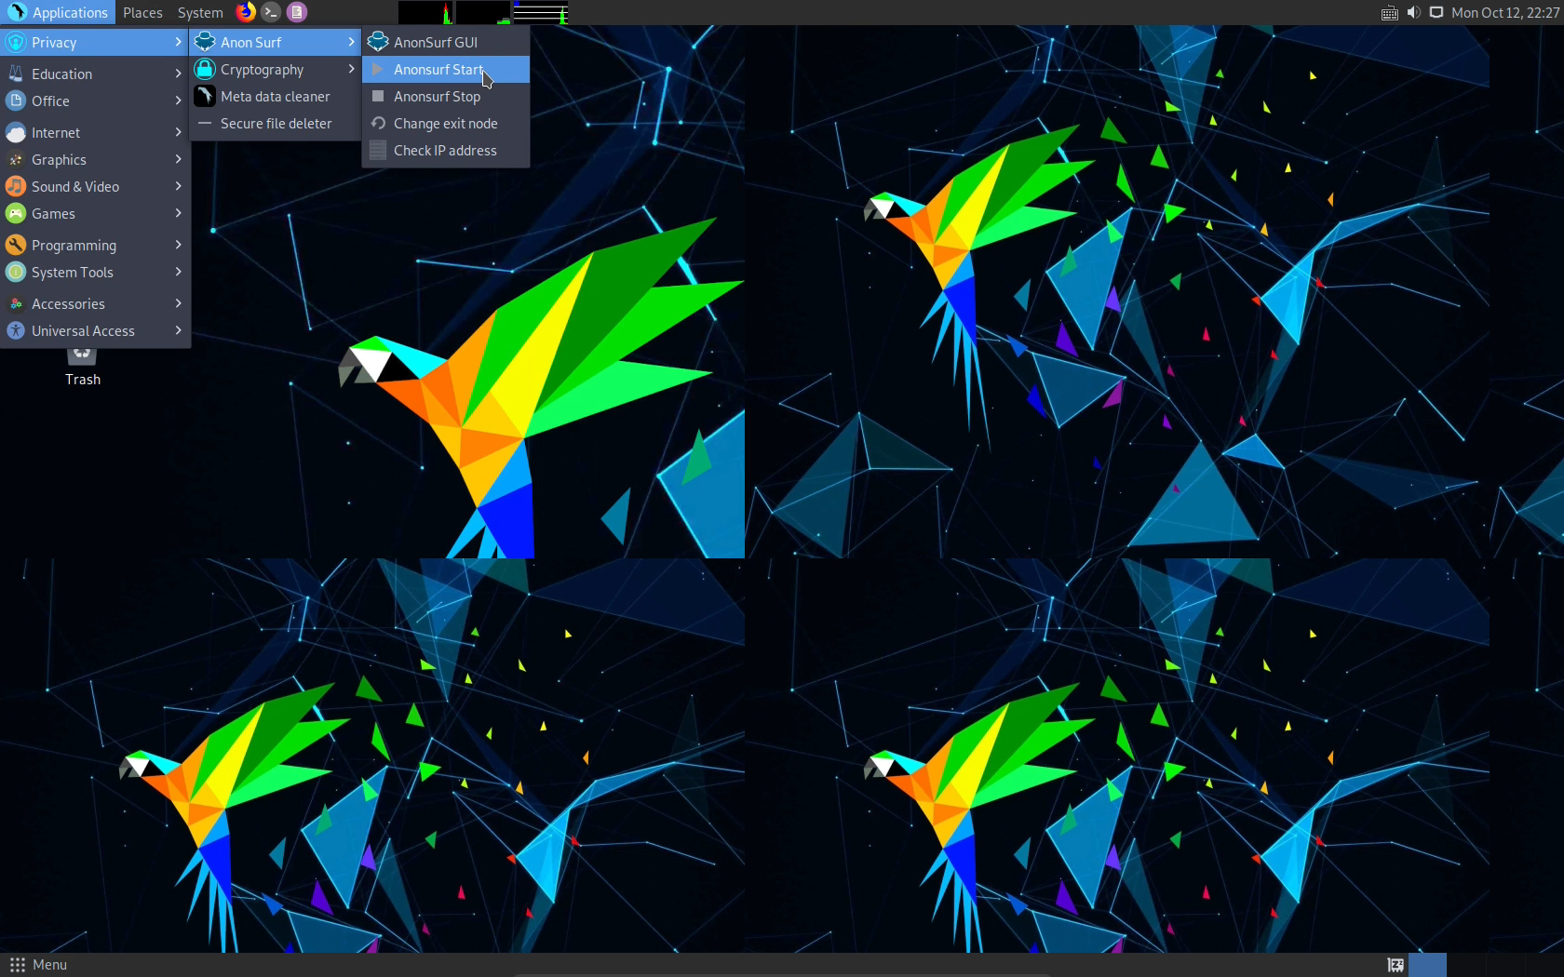This screenshot has width=1564, height=977.
Task: Click the sleep inhibit icon in bottom panel
Action: point(1395,965)
